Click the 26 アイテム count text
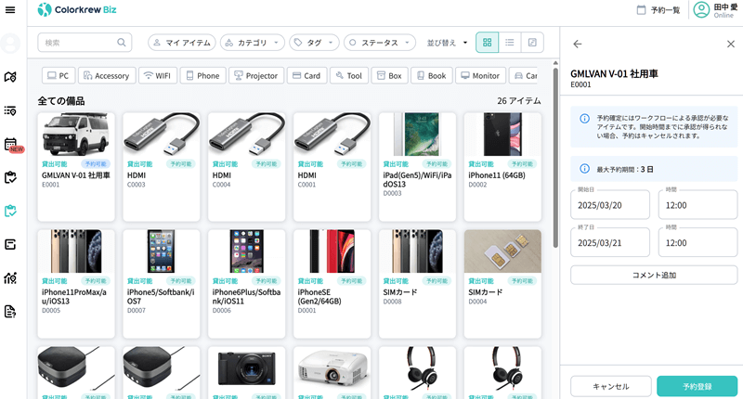This screenshot has width=743, height=399. (519, 101)
